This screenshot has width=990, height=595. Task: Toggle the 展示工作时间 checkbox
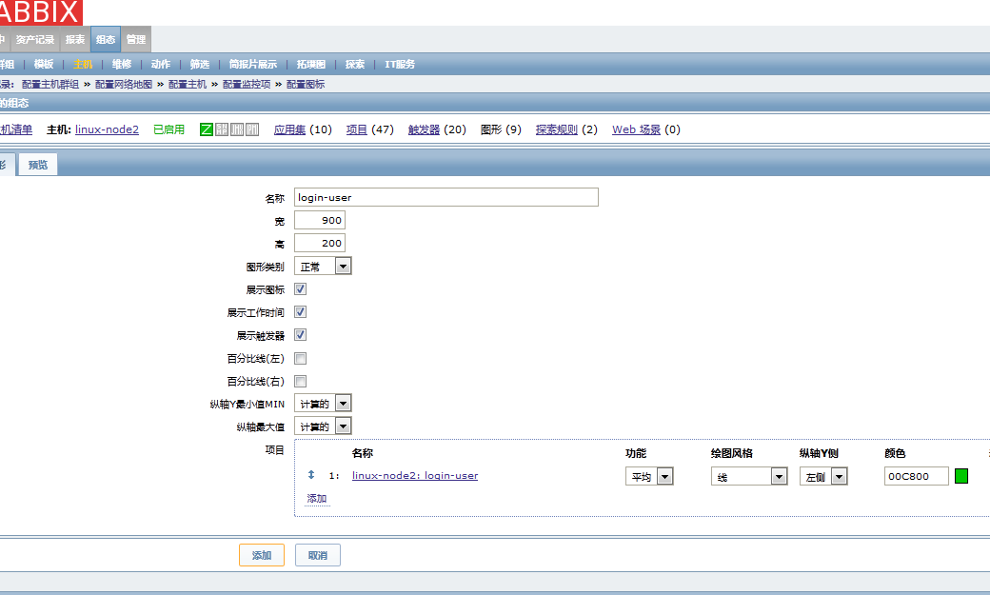(x=301, y=312)
